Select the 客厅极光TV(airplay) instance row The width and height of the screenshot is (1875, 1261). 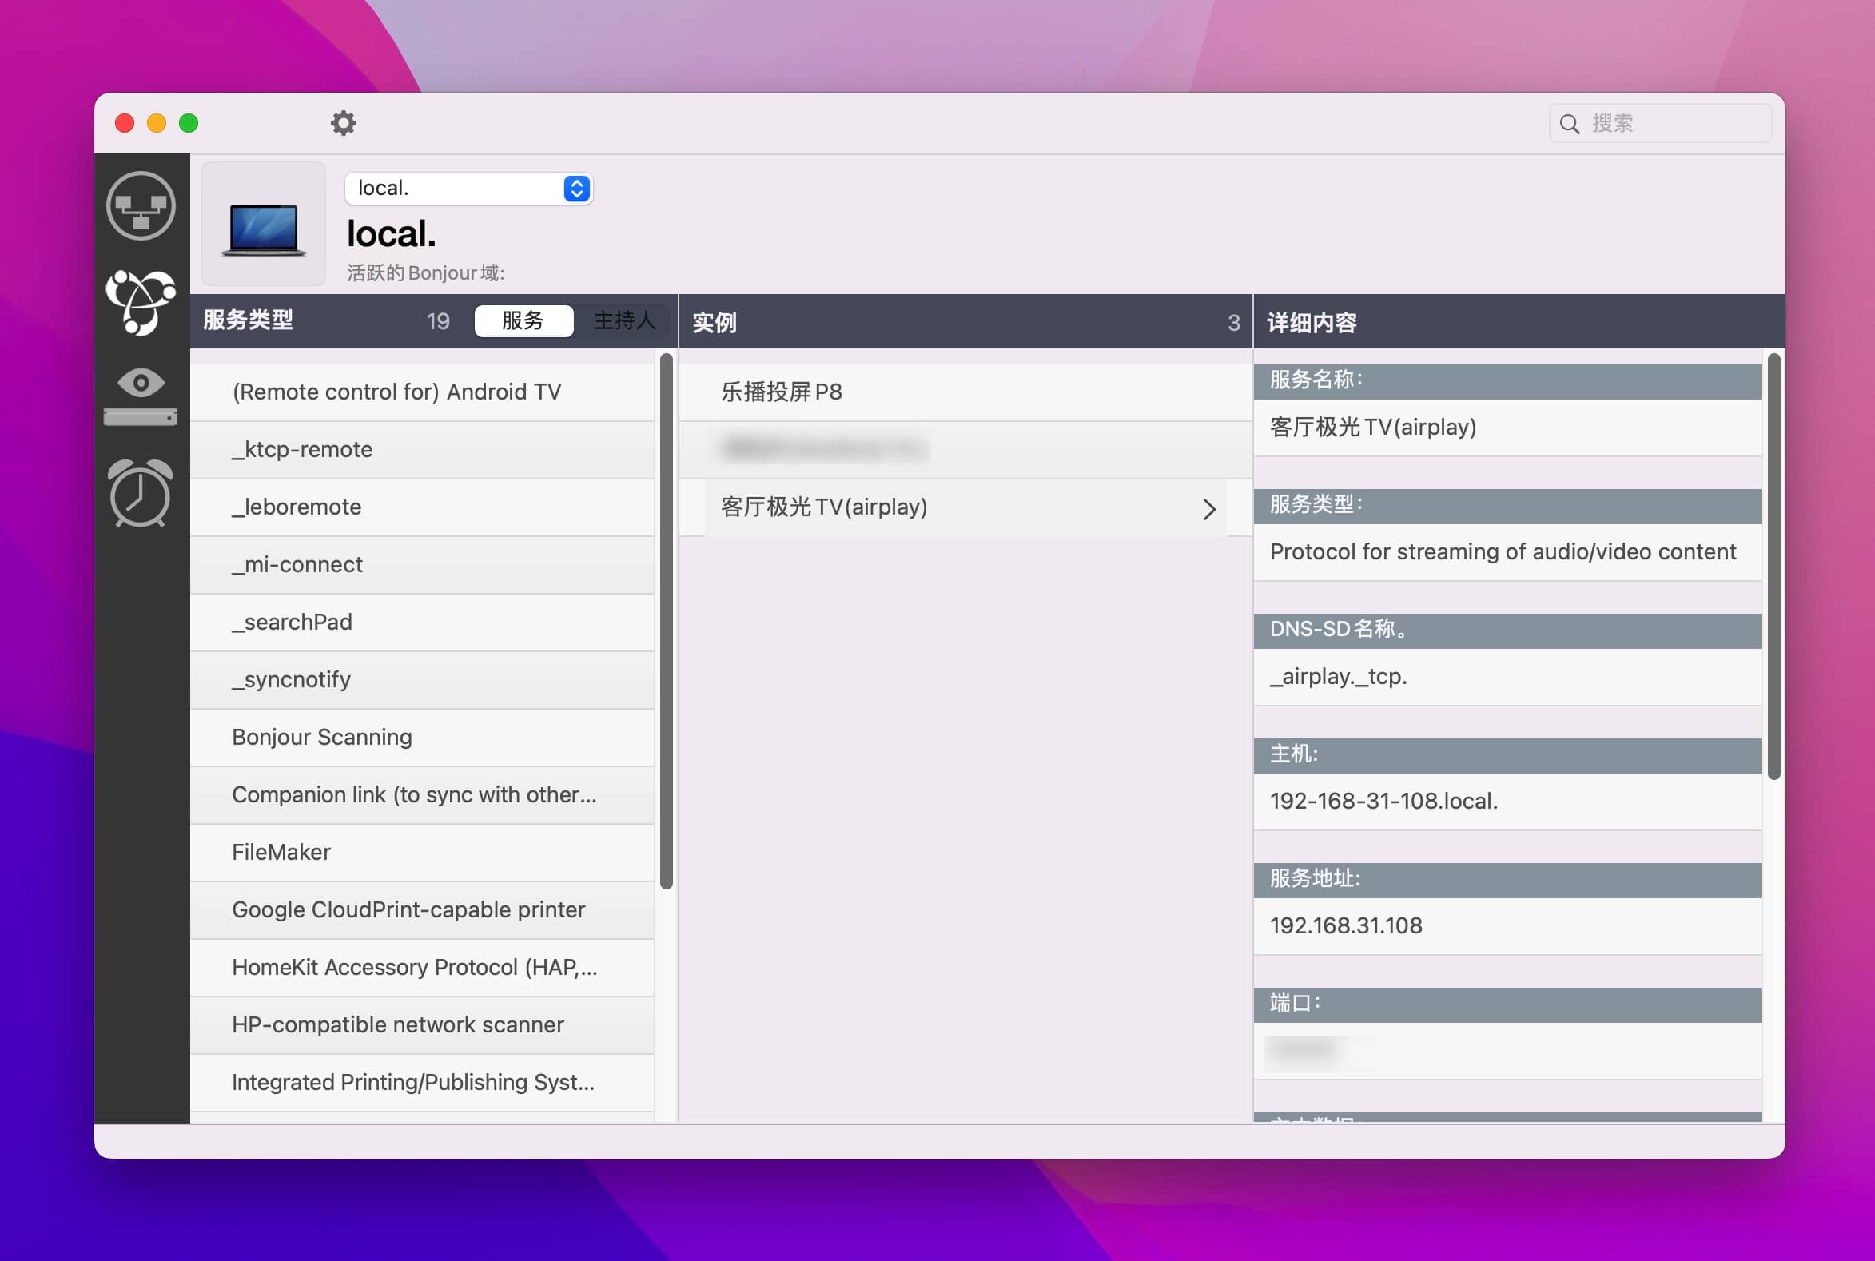[x=965, y=507]
